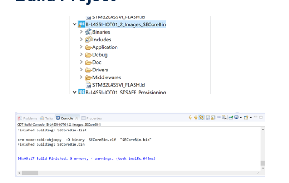Click the Doc folder icon
The image size is (289, 183).
(88, 63)
